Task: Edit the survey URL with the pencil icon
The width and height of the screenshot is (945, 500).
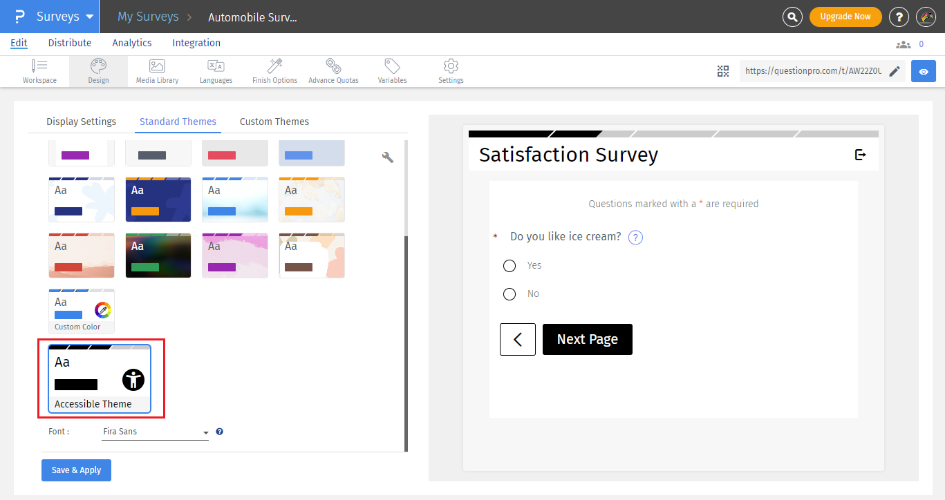Action: click(x=895, y=70)
